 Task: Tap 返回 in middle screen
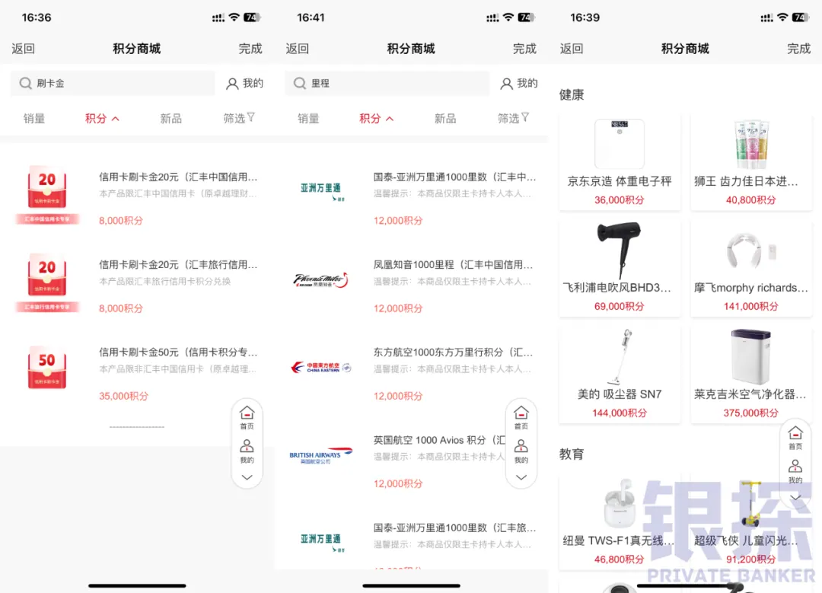[x=298, y=49]
